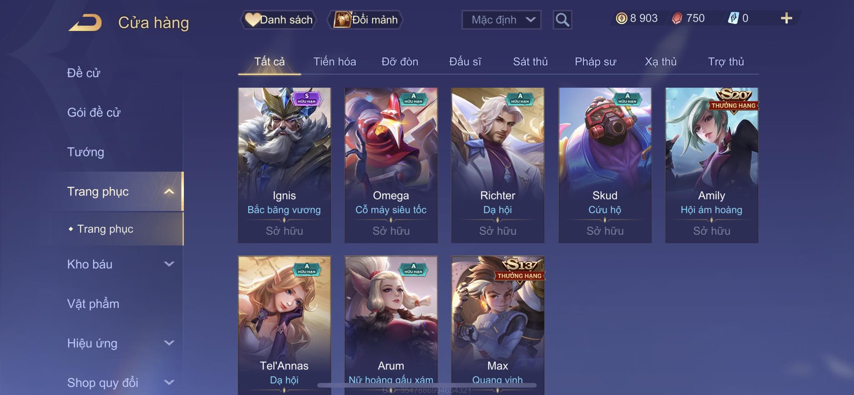Open the search magnifier icon

click(562, 20)
